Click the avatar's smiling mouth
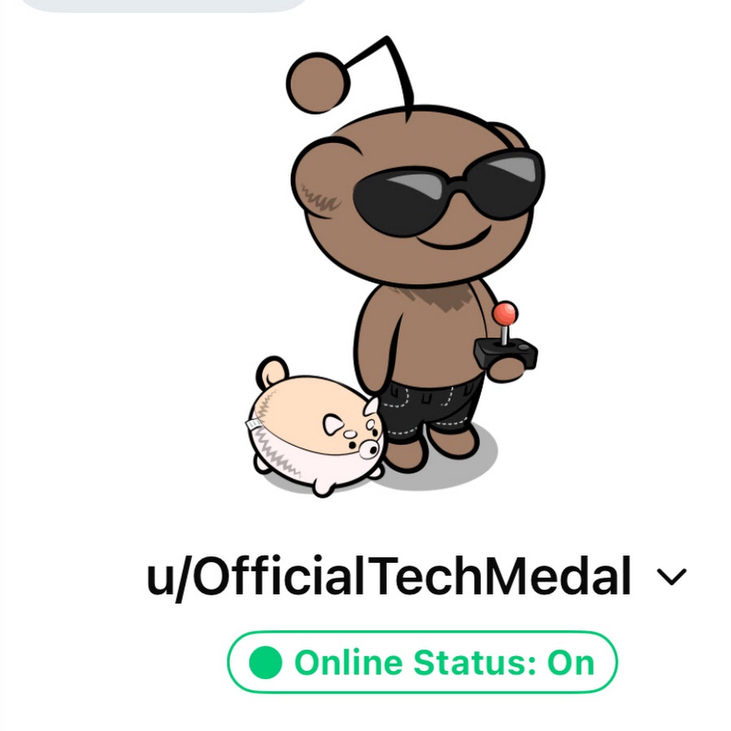Viewport: 731px width, 731px height. point(453,239)
